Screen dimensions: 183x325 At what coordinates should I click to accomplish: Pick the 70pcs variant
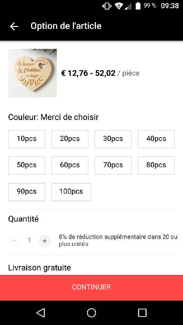(113, 165)
